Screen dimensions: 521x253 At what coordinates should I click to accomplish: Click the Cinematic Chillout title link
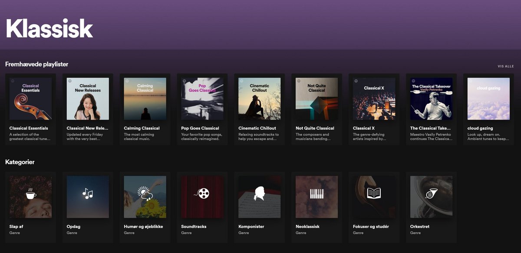tap(257, 128)
